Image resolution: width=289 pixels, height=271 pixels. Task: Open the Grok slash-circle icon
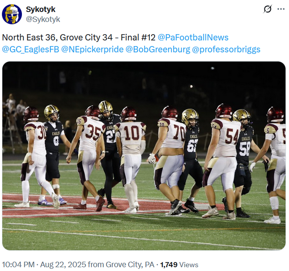(268, 9)
